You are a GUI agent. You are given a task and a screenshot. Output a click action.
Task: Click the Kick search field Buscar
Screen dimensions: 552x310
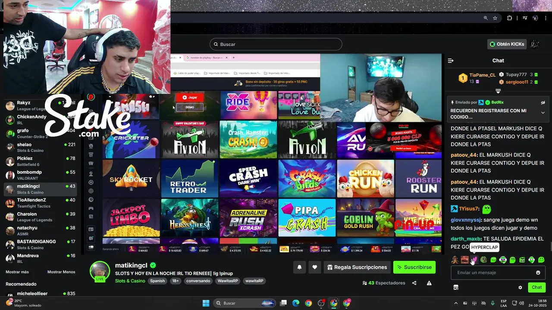[x=276, y=44]
